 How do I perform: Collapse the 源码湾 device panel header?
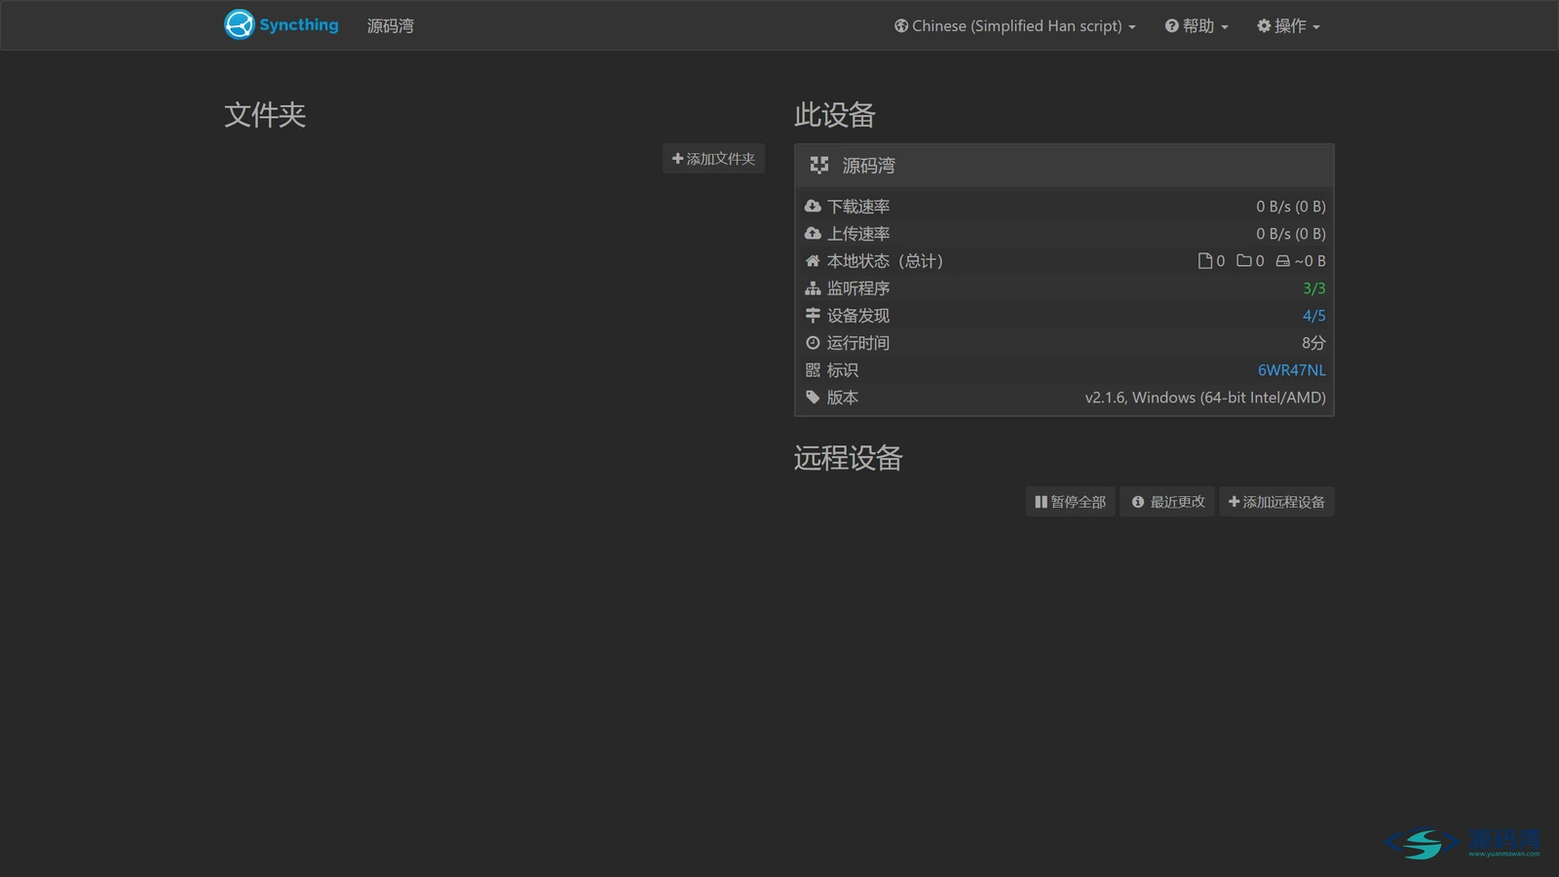click(1064, 166)
